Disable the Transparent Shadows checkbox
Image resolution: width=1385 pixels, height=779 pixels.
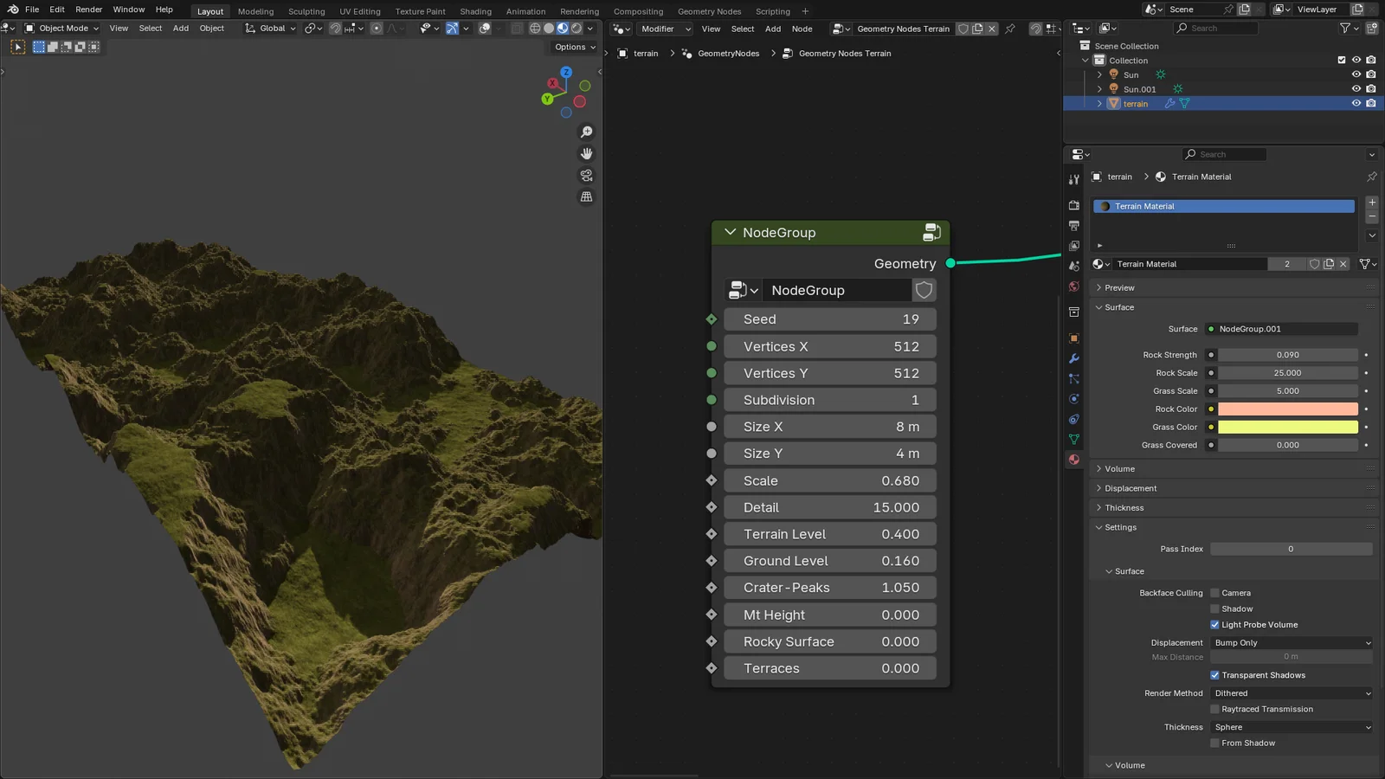(x=1215, y=674)
